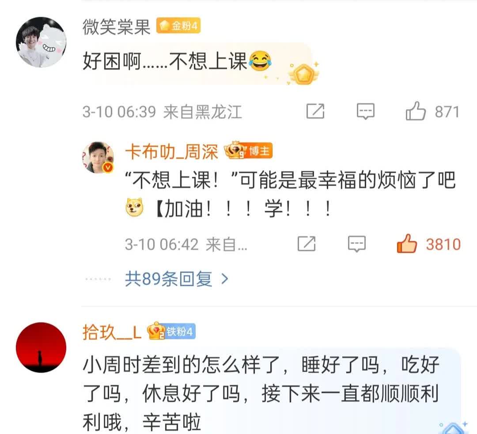This screenshot has width=477, height=434.
Task: Forward 卡布叻_周深's reply via share icon
Action: pyautogui.click(x=307, y=244)
